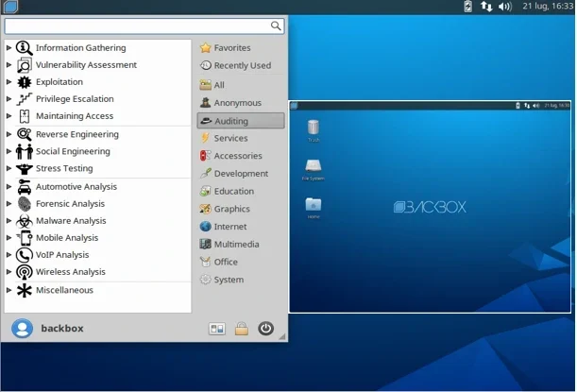Viewport: 577px width, 392px height.
Task: Expand the Miscellaneous submenu arrow
Action: tap(8, 290)
